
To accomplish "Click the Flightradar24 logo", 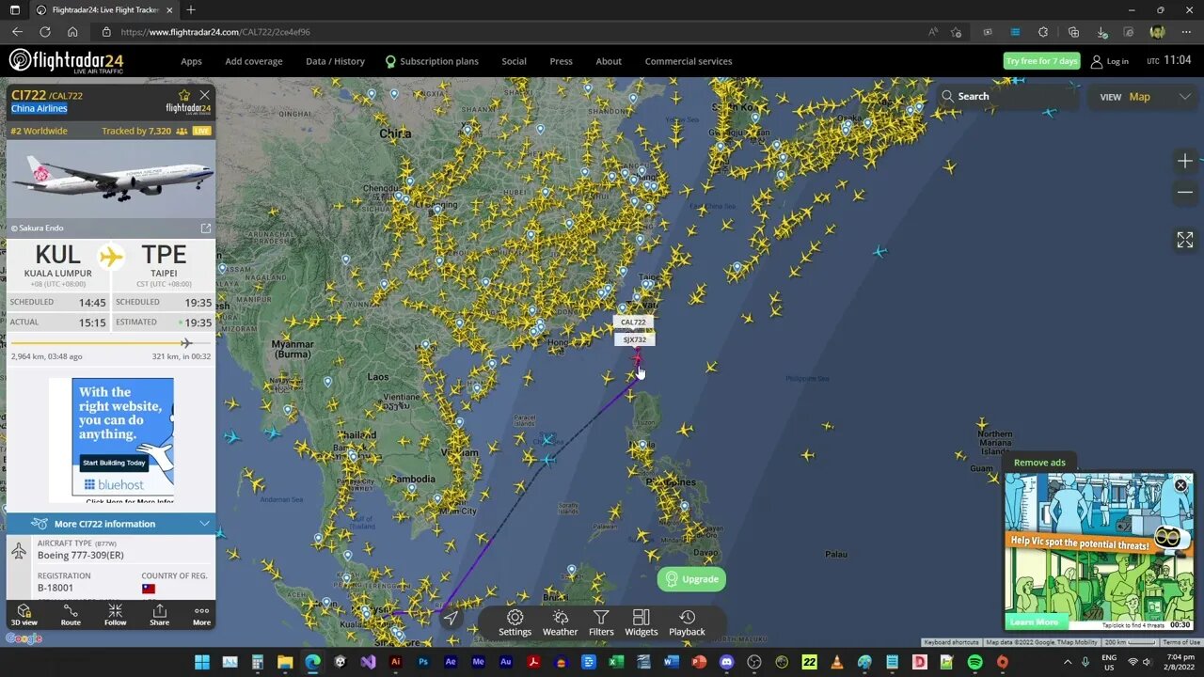I will pyautogui.click(x=66, y=61).
